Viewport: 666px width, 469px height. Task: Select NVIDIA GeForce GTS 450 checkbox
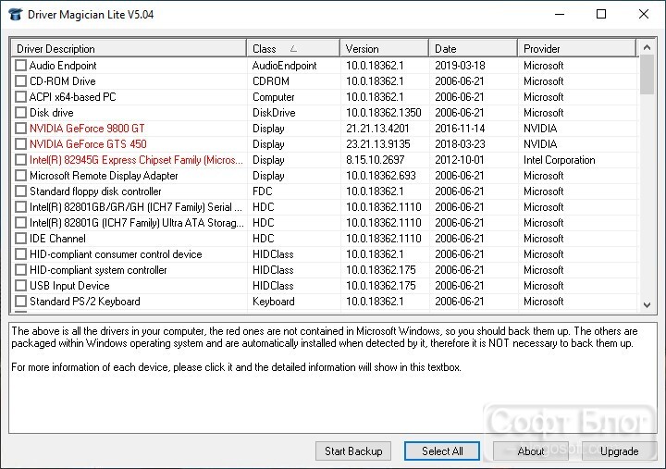click(20, 144)
